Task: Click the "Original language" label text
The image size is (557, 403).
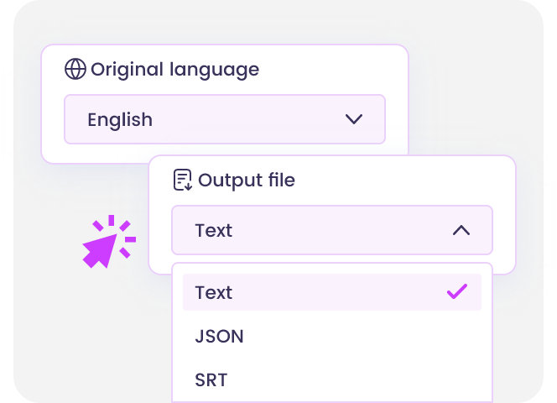Action: pos(174,69)
